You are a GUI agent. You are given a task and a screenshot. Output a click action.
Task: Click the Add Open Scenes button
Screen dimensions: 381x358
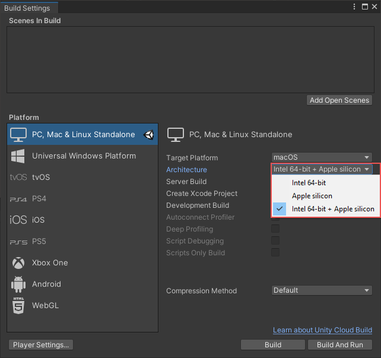click(339, 100)
